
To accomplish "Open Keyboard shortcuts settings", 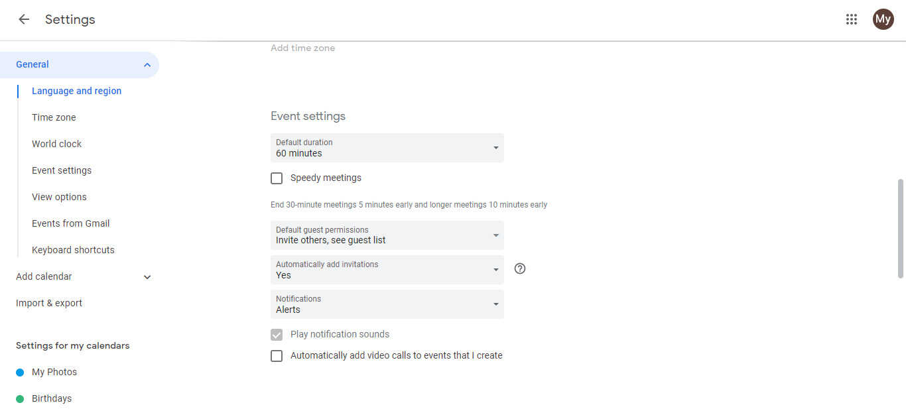I will [73, 250].
